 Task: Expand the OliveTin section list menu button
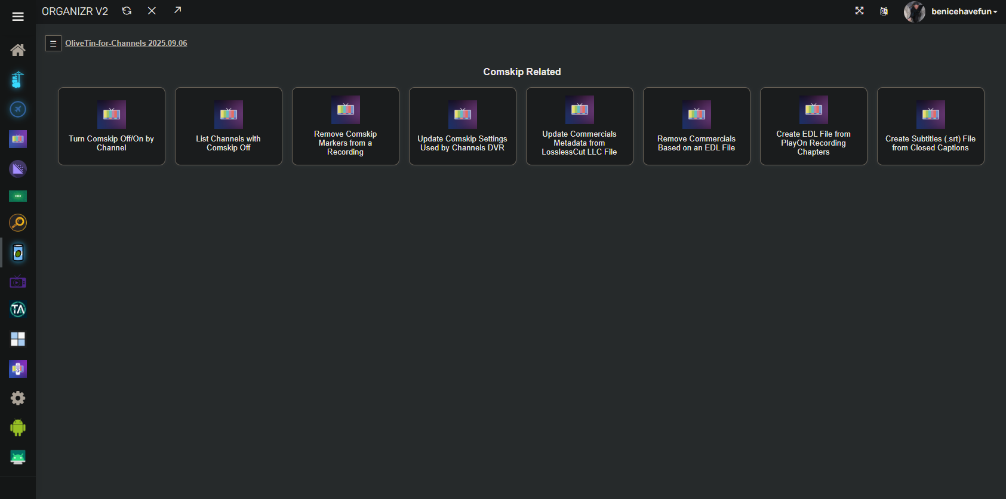click(x=53, y=44)
